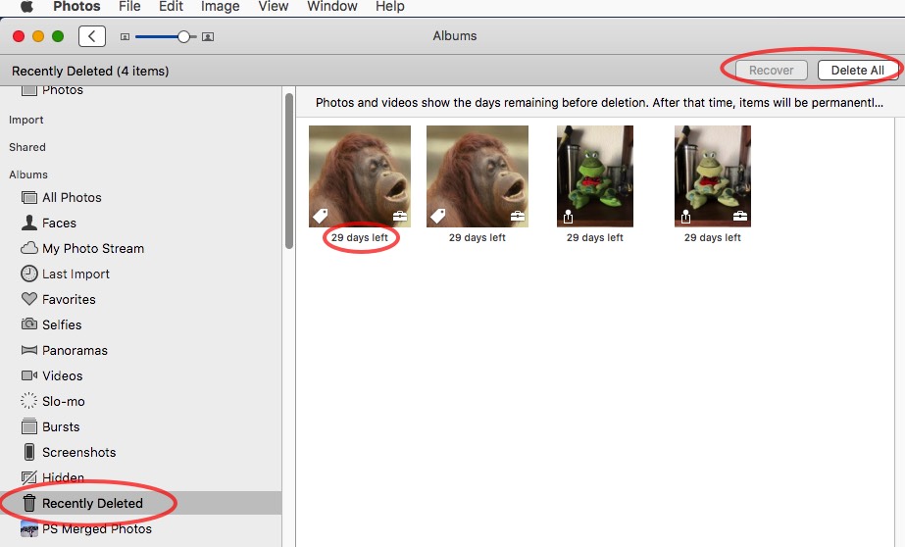Screen dimensions: 905x547
Task: Open the File menu
Action: point(129,6)
